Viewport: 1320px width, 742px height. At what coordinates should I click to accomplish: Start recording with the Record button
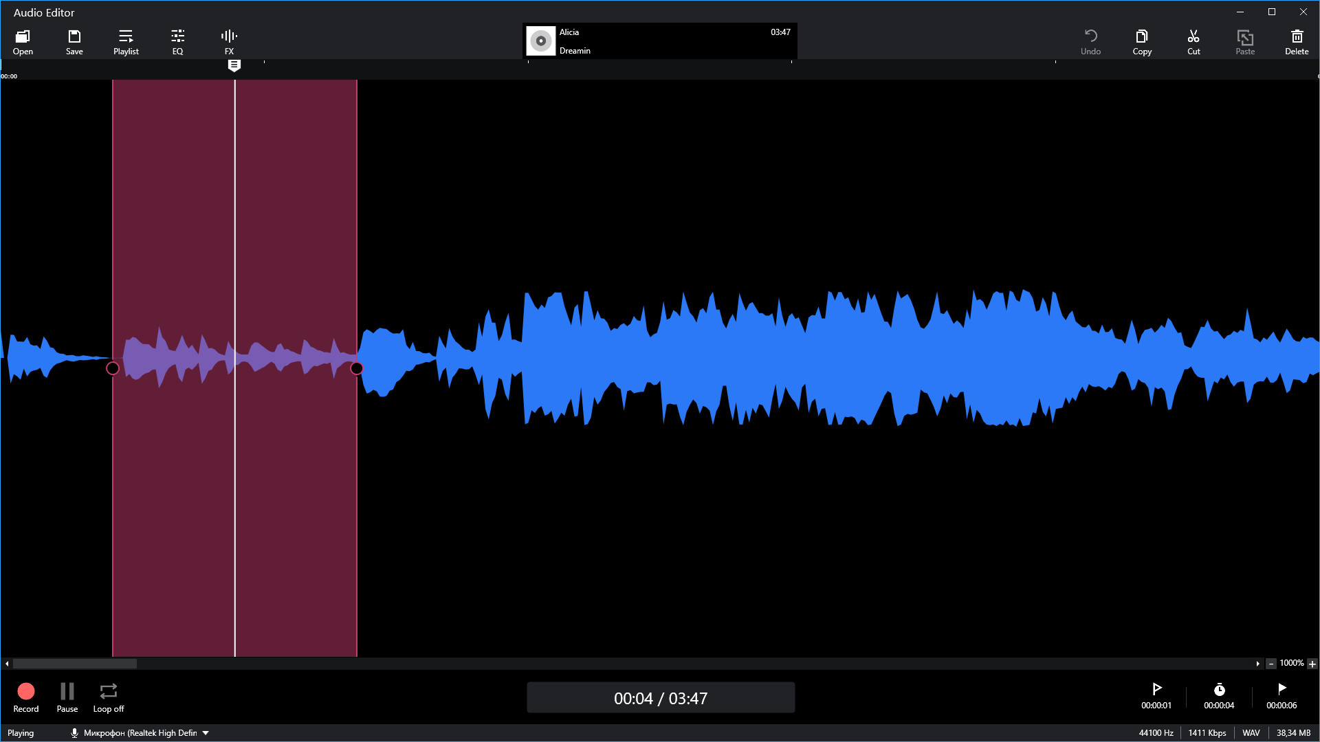[x=25, y=697]
